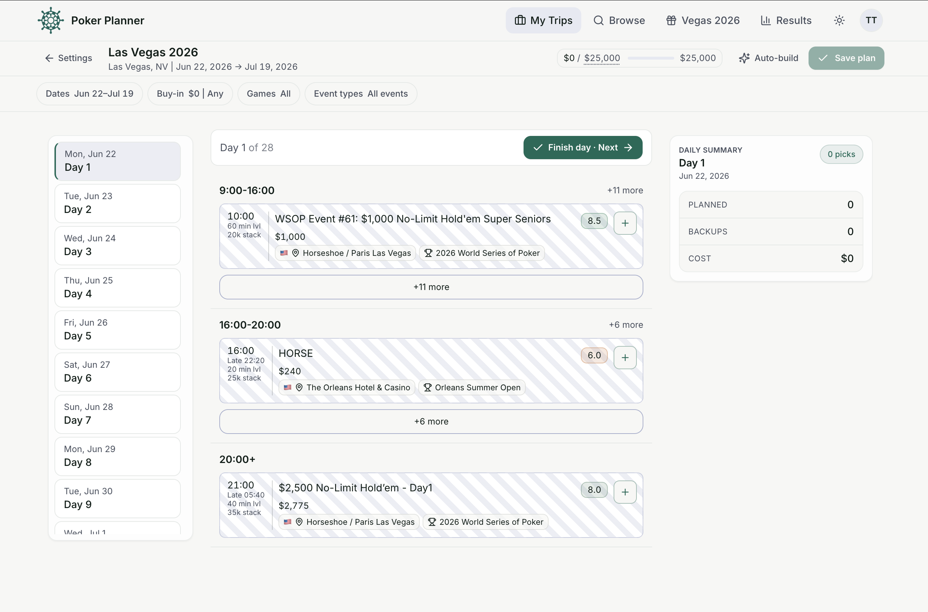Click the +6 more link beside 16:00-20:00
The height and width of the screenshot is (612, 928).
pos(626,325)
